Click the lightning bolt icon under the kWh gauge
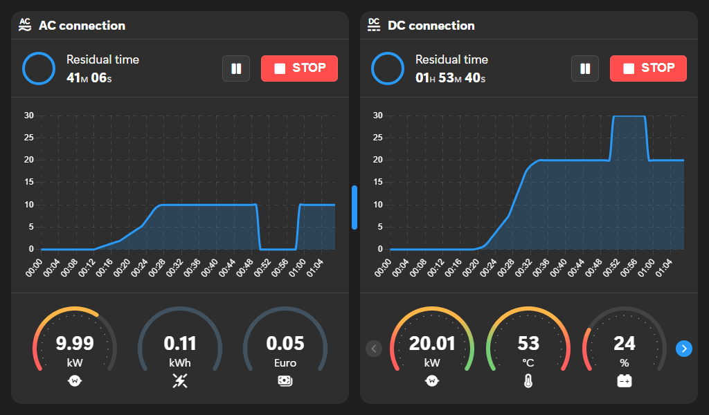709x415 pixels. (x=179, y=380)
